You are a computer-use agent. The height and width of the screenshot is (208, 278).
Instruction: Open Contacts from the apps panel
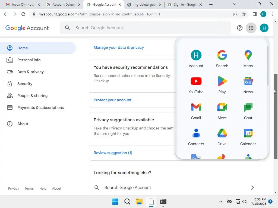point(196,137)
